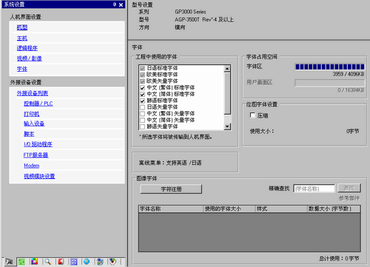Open the magnifying glass search tab icon
Image resolution: width=370 pixels, height=267 pixels.
(x=47, y=262)
